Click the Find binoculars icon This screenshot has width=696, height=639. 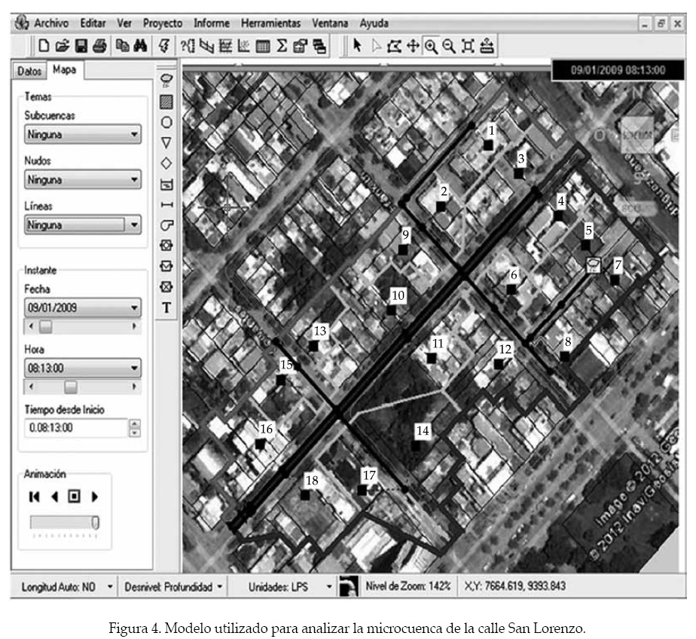[139, 46]
